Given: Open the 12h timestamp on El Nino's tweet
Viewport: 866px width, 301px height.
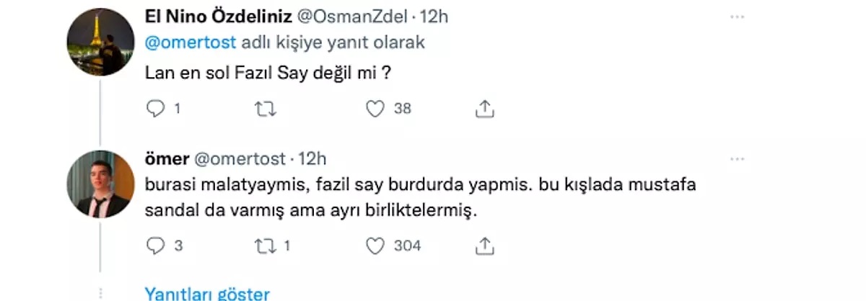Looking at the screenshot, I should 435,16.
